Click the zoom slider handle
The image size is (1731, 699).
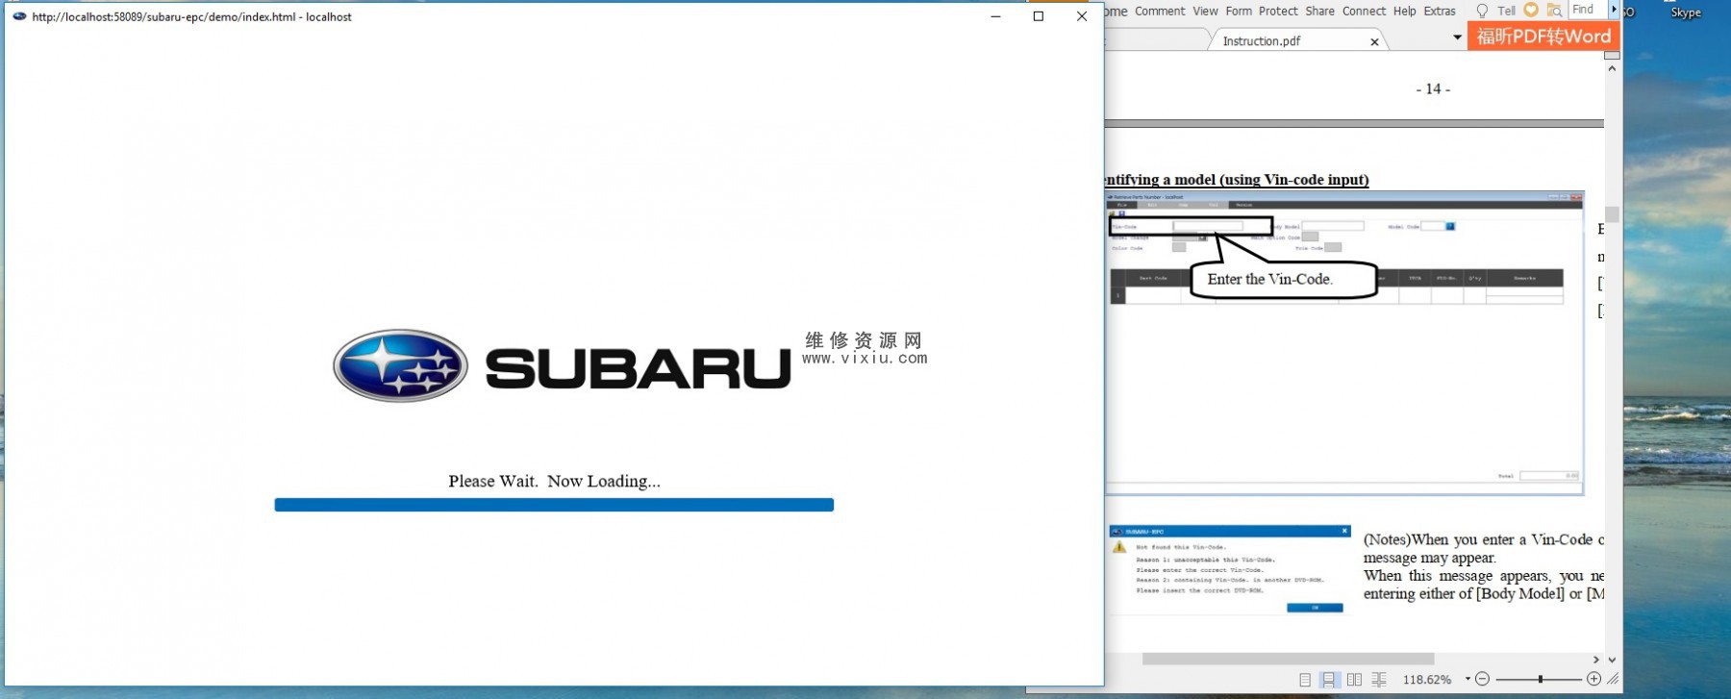[x=1541, y=679]
